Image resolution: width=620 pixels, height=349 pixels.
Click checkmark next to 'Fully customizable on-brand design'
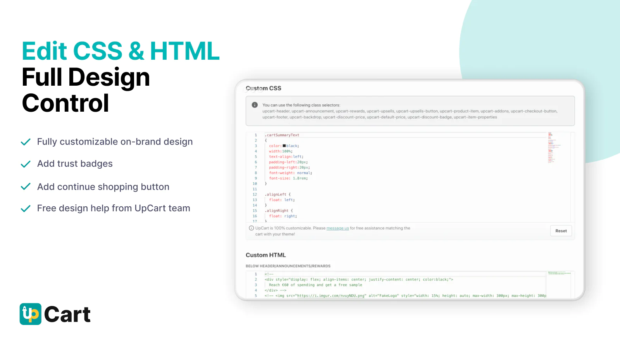[26, 142]
